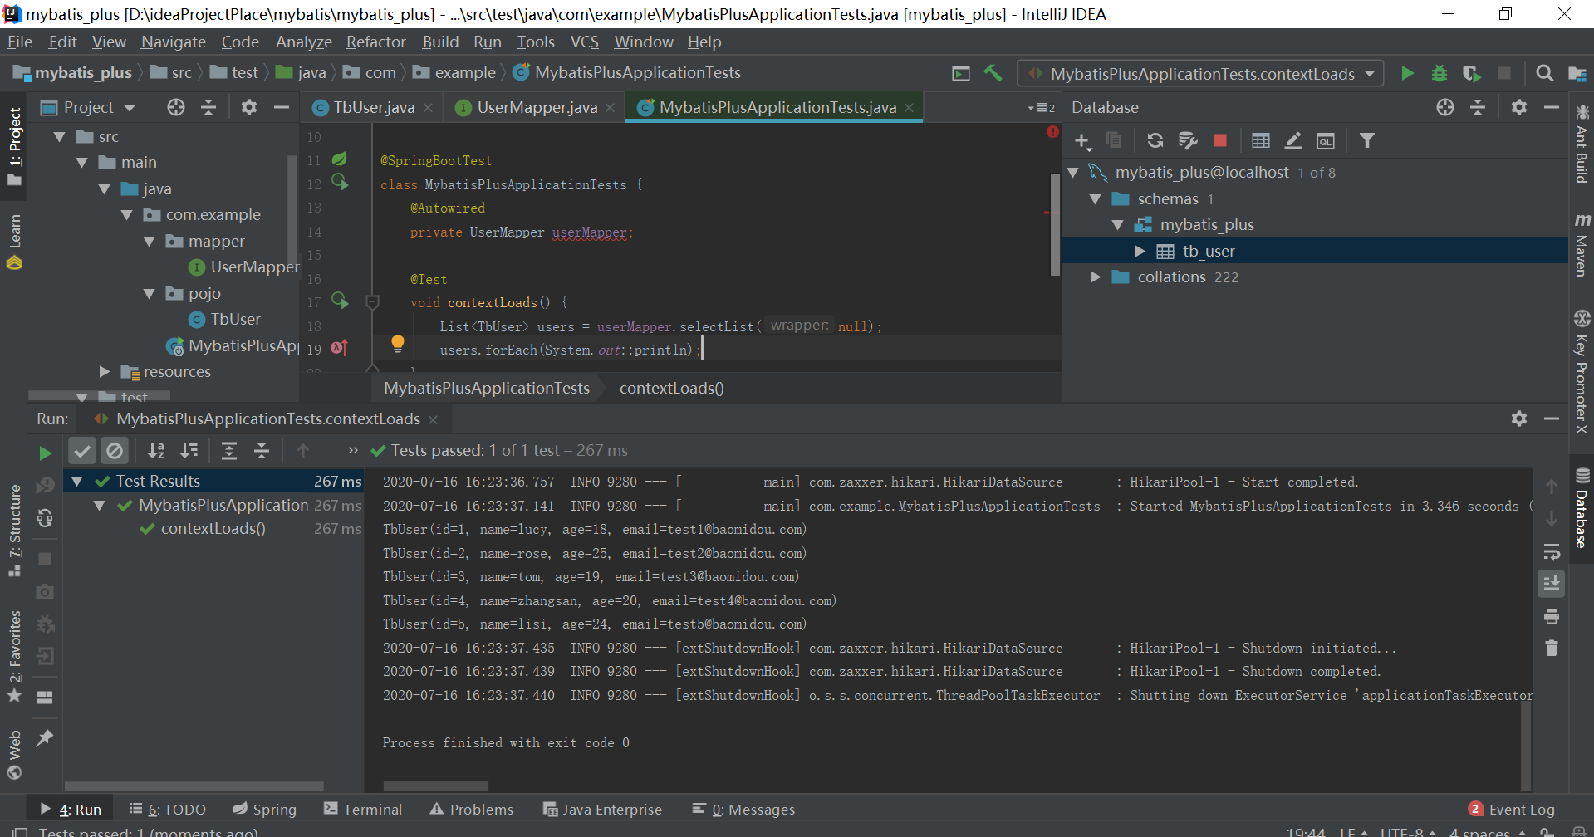1594x837 pixels.
Task: Click the edit pencil icon in Database toolbar
Action: coord(1293,141)
